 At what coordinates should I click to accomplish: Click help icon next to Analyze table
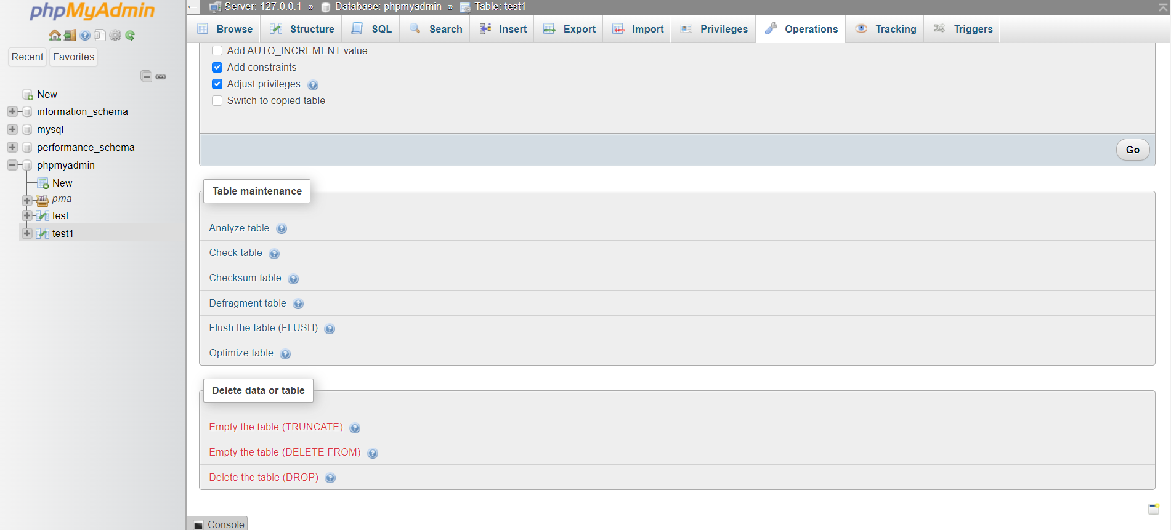[282, 229]
